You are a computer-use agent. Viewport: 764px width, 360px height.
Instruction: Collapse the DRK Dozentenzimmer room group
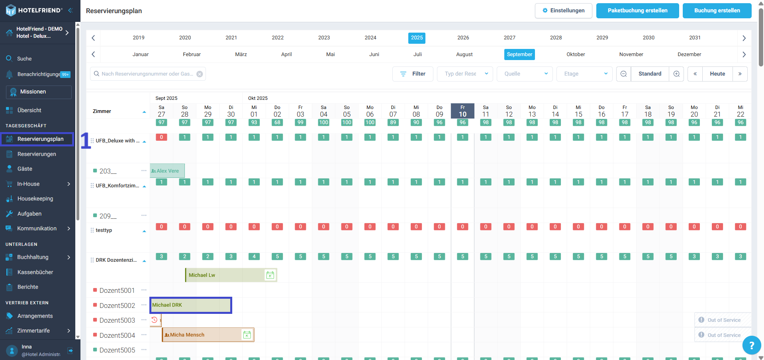(x=144, y=261)
